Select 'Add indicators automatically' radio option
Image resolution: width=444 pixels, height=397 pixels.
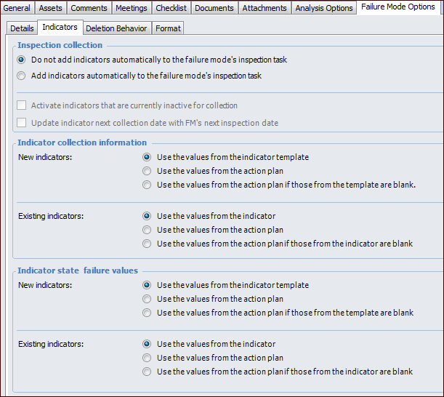[x=21, y=76]
